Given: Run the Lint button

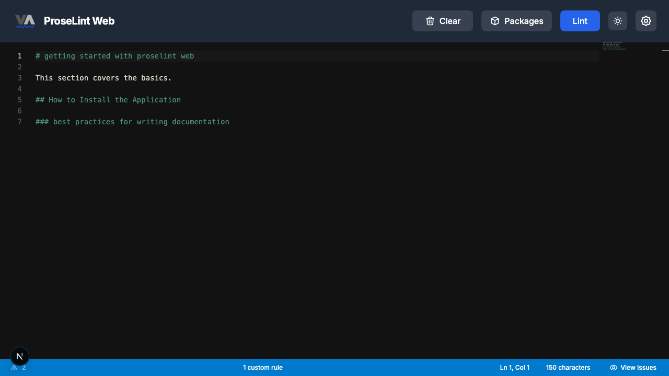Looking at the screenshot, I should tap(580, 21).
